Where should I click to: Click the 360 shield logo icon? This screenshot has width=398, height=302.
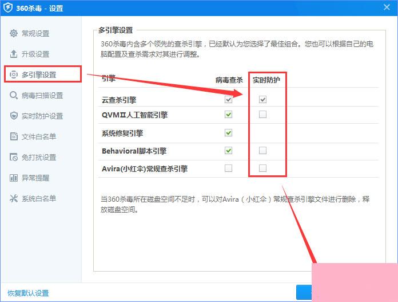coord(8,7)
